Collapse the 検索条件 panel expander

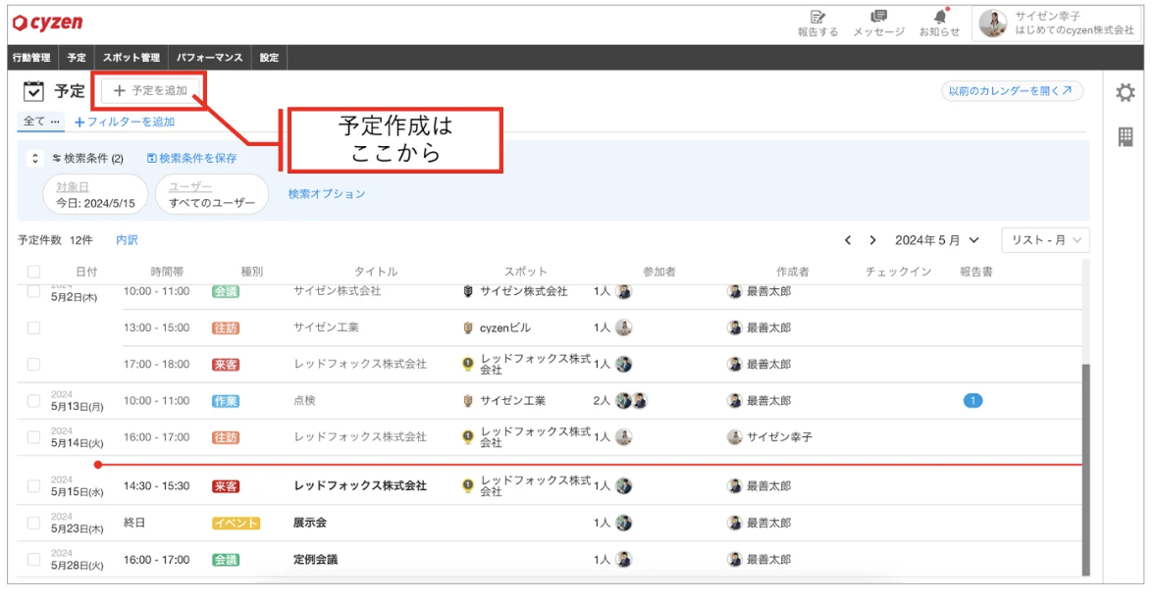tap(34, 159)
